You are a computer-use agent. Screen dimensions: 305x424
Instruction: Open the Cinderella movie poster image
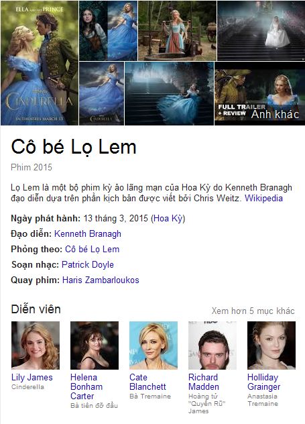(x=40, y=63)
